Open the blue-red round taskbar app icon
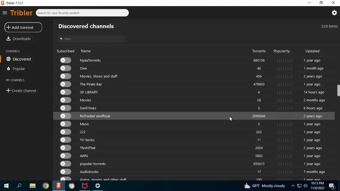The width and height of the screenshot is (340, 191). pyautogui.click(x=72, y=186)
